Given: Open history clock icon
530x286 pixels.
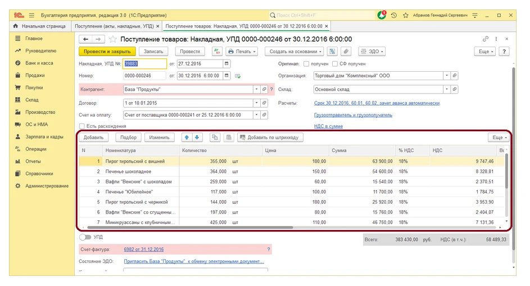Looking at the screenshot, I should click(x=394, y=15).
